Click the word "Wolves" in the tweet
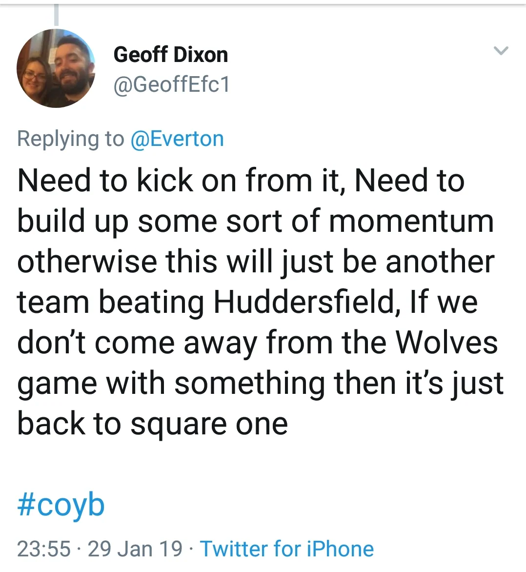The image size is (526, 572). 446,342
